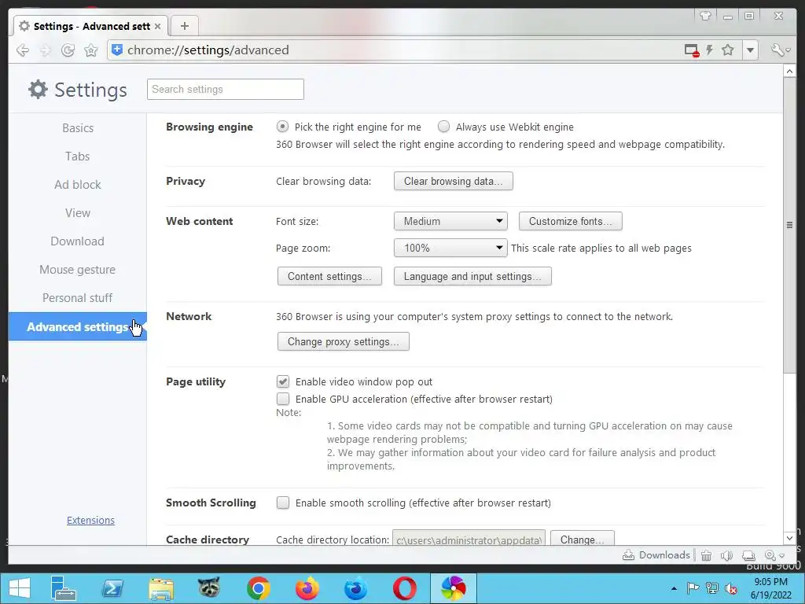Click Change proxy settings button

344,341
